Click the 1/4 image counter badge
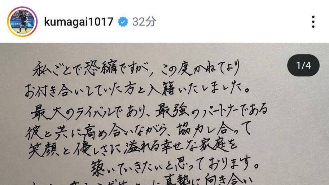 (x=303, y=65)
